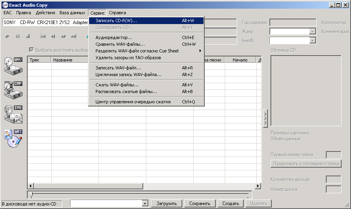
Task: Click Продолжить с последнего трека button
Action: [x=306, y=164]
